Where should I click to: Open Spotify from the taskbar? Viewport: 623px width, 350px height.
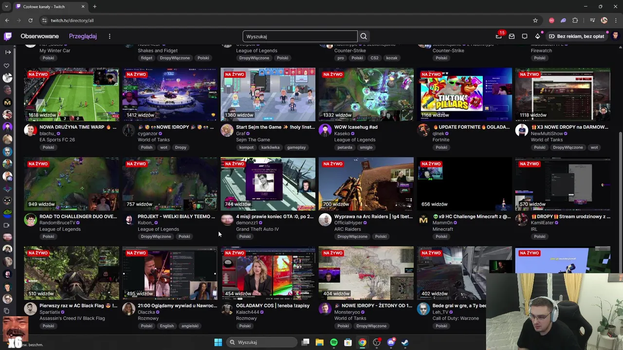click(x=334, y=342)
